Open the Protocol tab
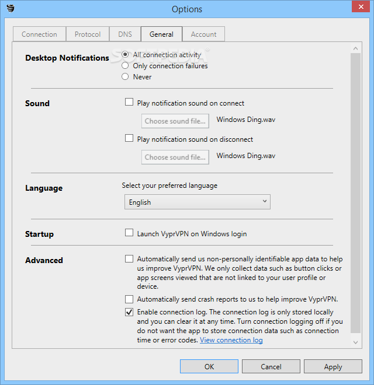 point(88,34)
